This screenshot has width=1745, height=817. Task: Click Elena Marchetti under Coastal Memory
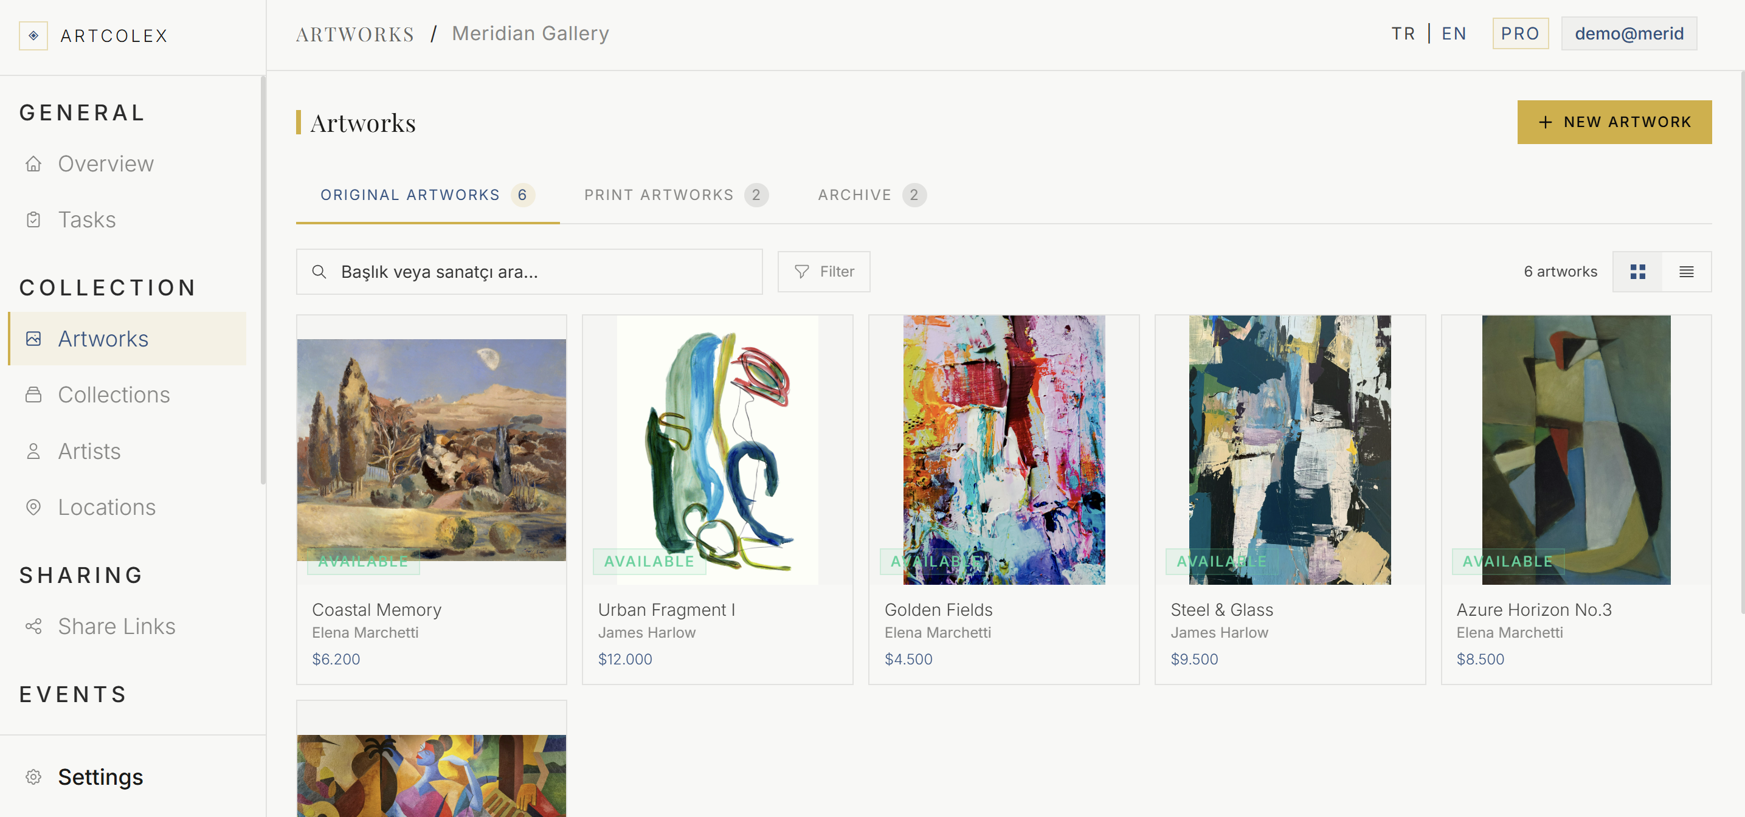tap(365, 633)
